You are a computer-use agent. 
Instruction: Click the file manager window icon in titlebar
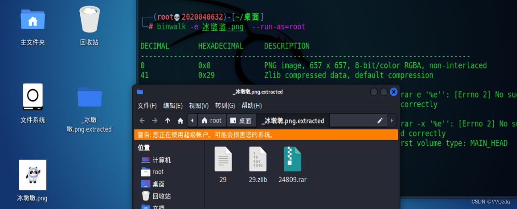point(140,92)
